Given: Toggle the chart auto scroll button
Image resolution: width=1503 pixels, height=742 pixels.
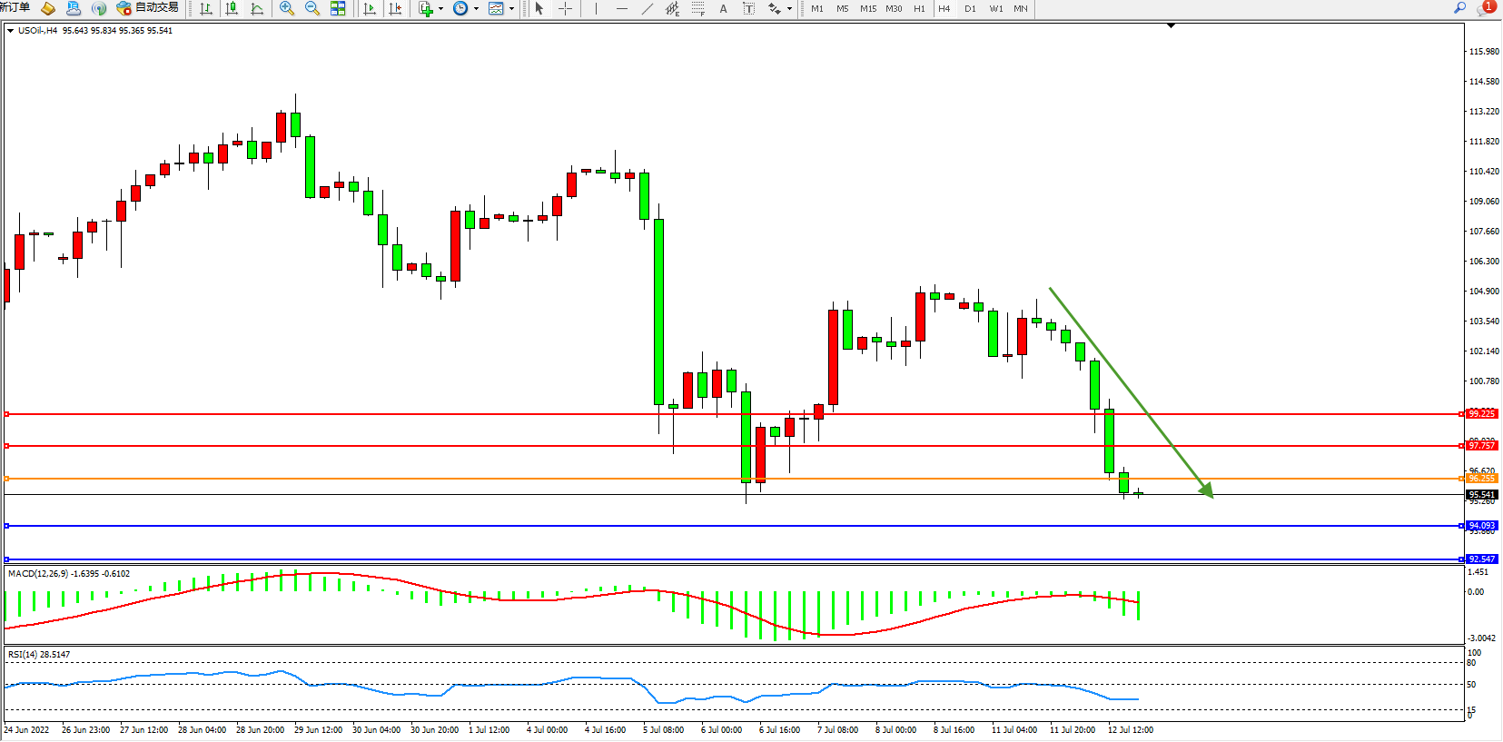Looking at the screenshot, I should (x=369, y=8).
